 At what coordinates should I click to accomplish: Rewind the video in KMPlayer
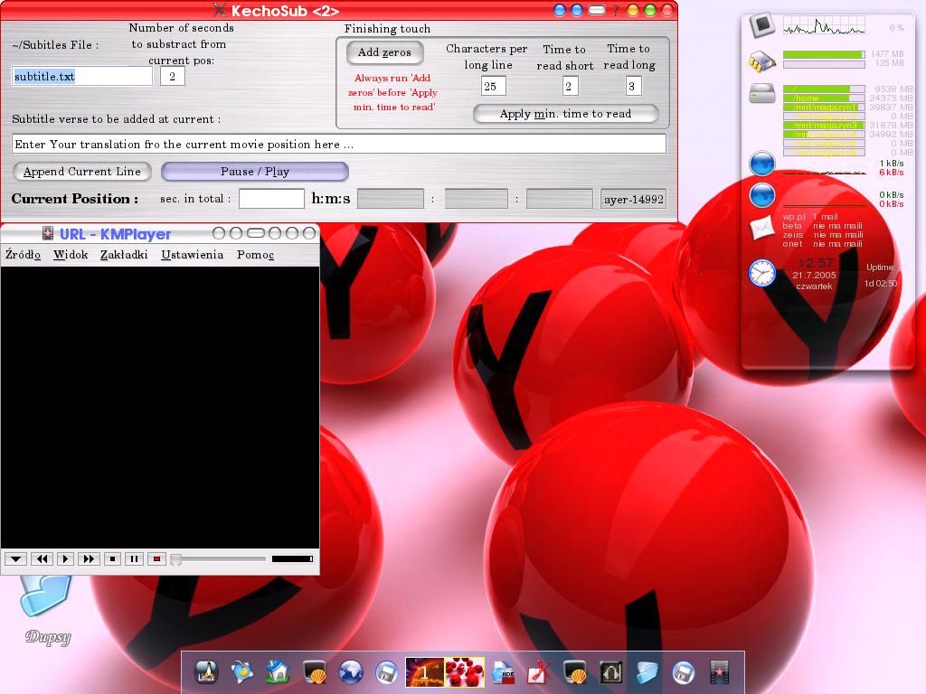pos(42,558)
